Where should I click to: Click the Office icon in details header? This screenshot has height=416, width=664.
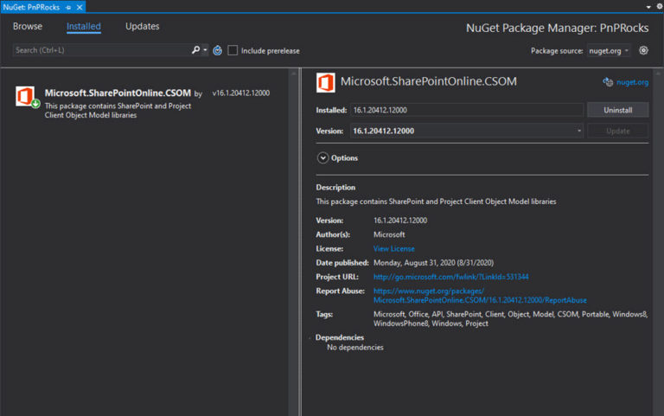pos(326,83)
